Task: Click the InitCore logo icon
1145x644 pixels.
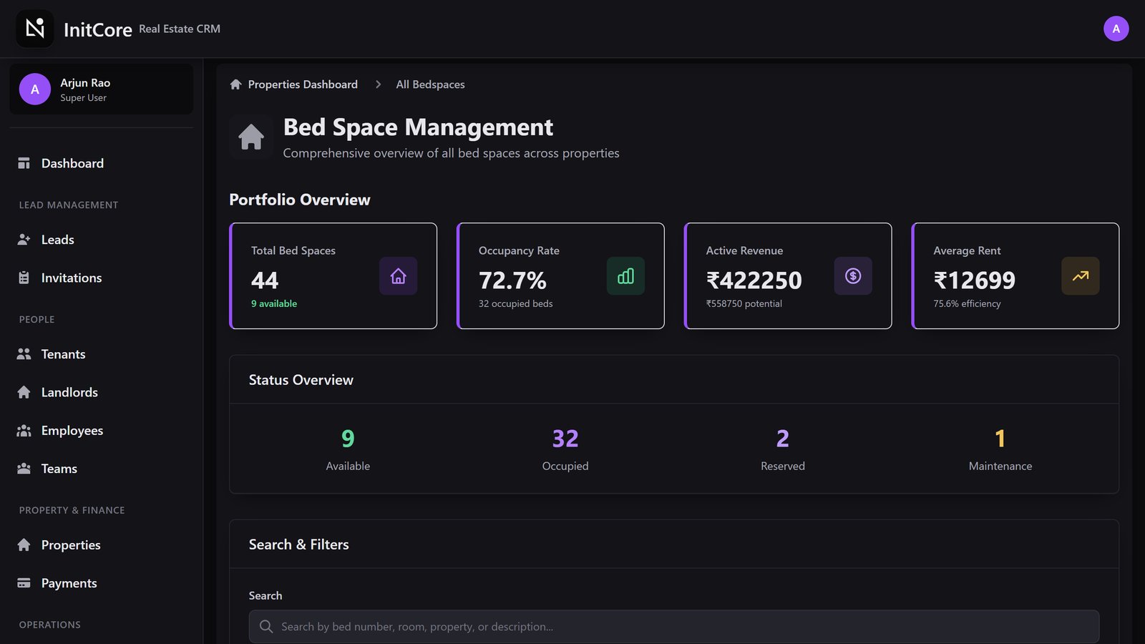Action: (35, 29)
